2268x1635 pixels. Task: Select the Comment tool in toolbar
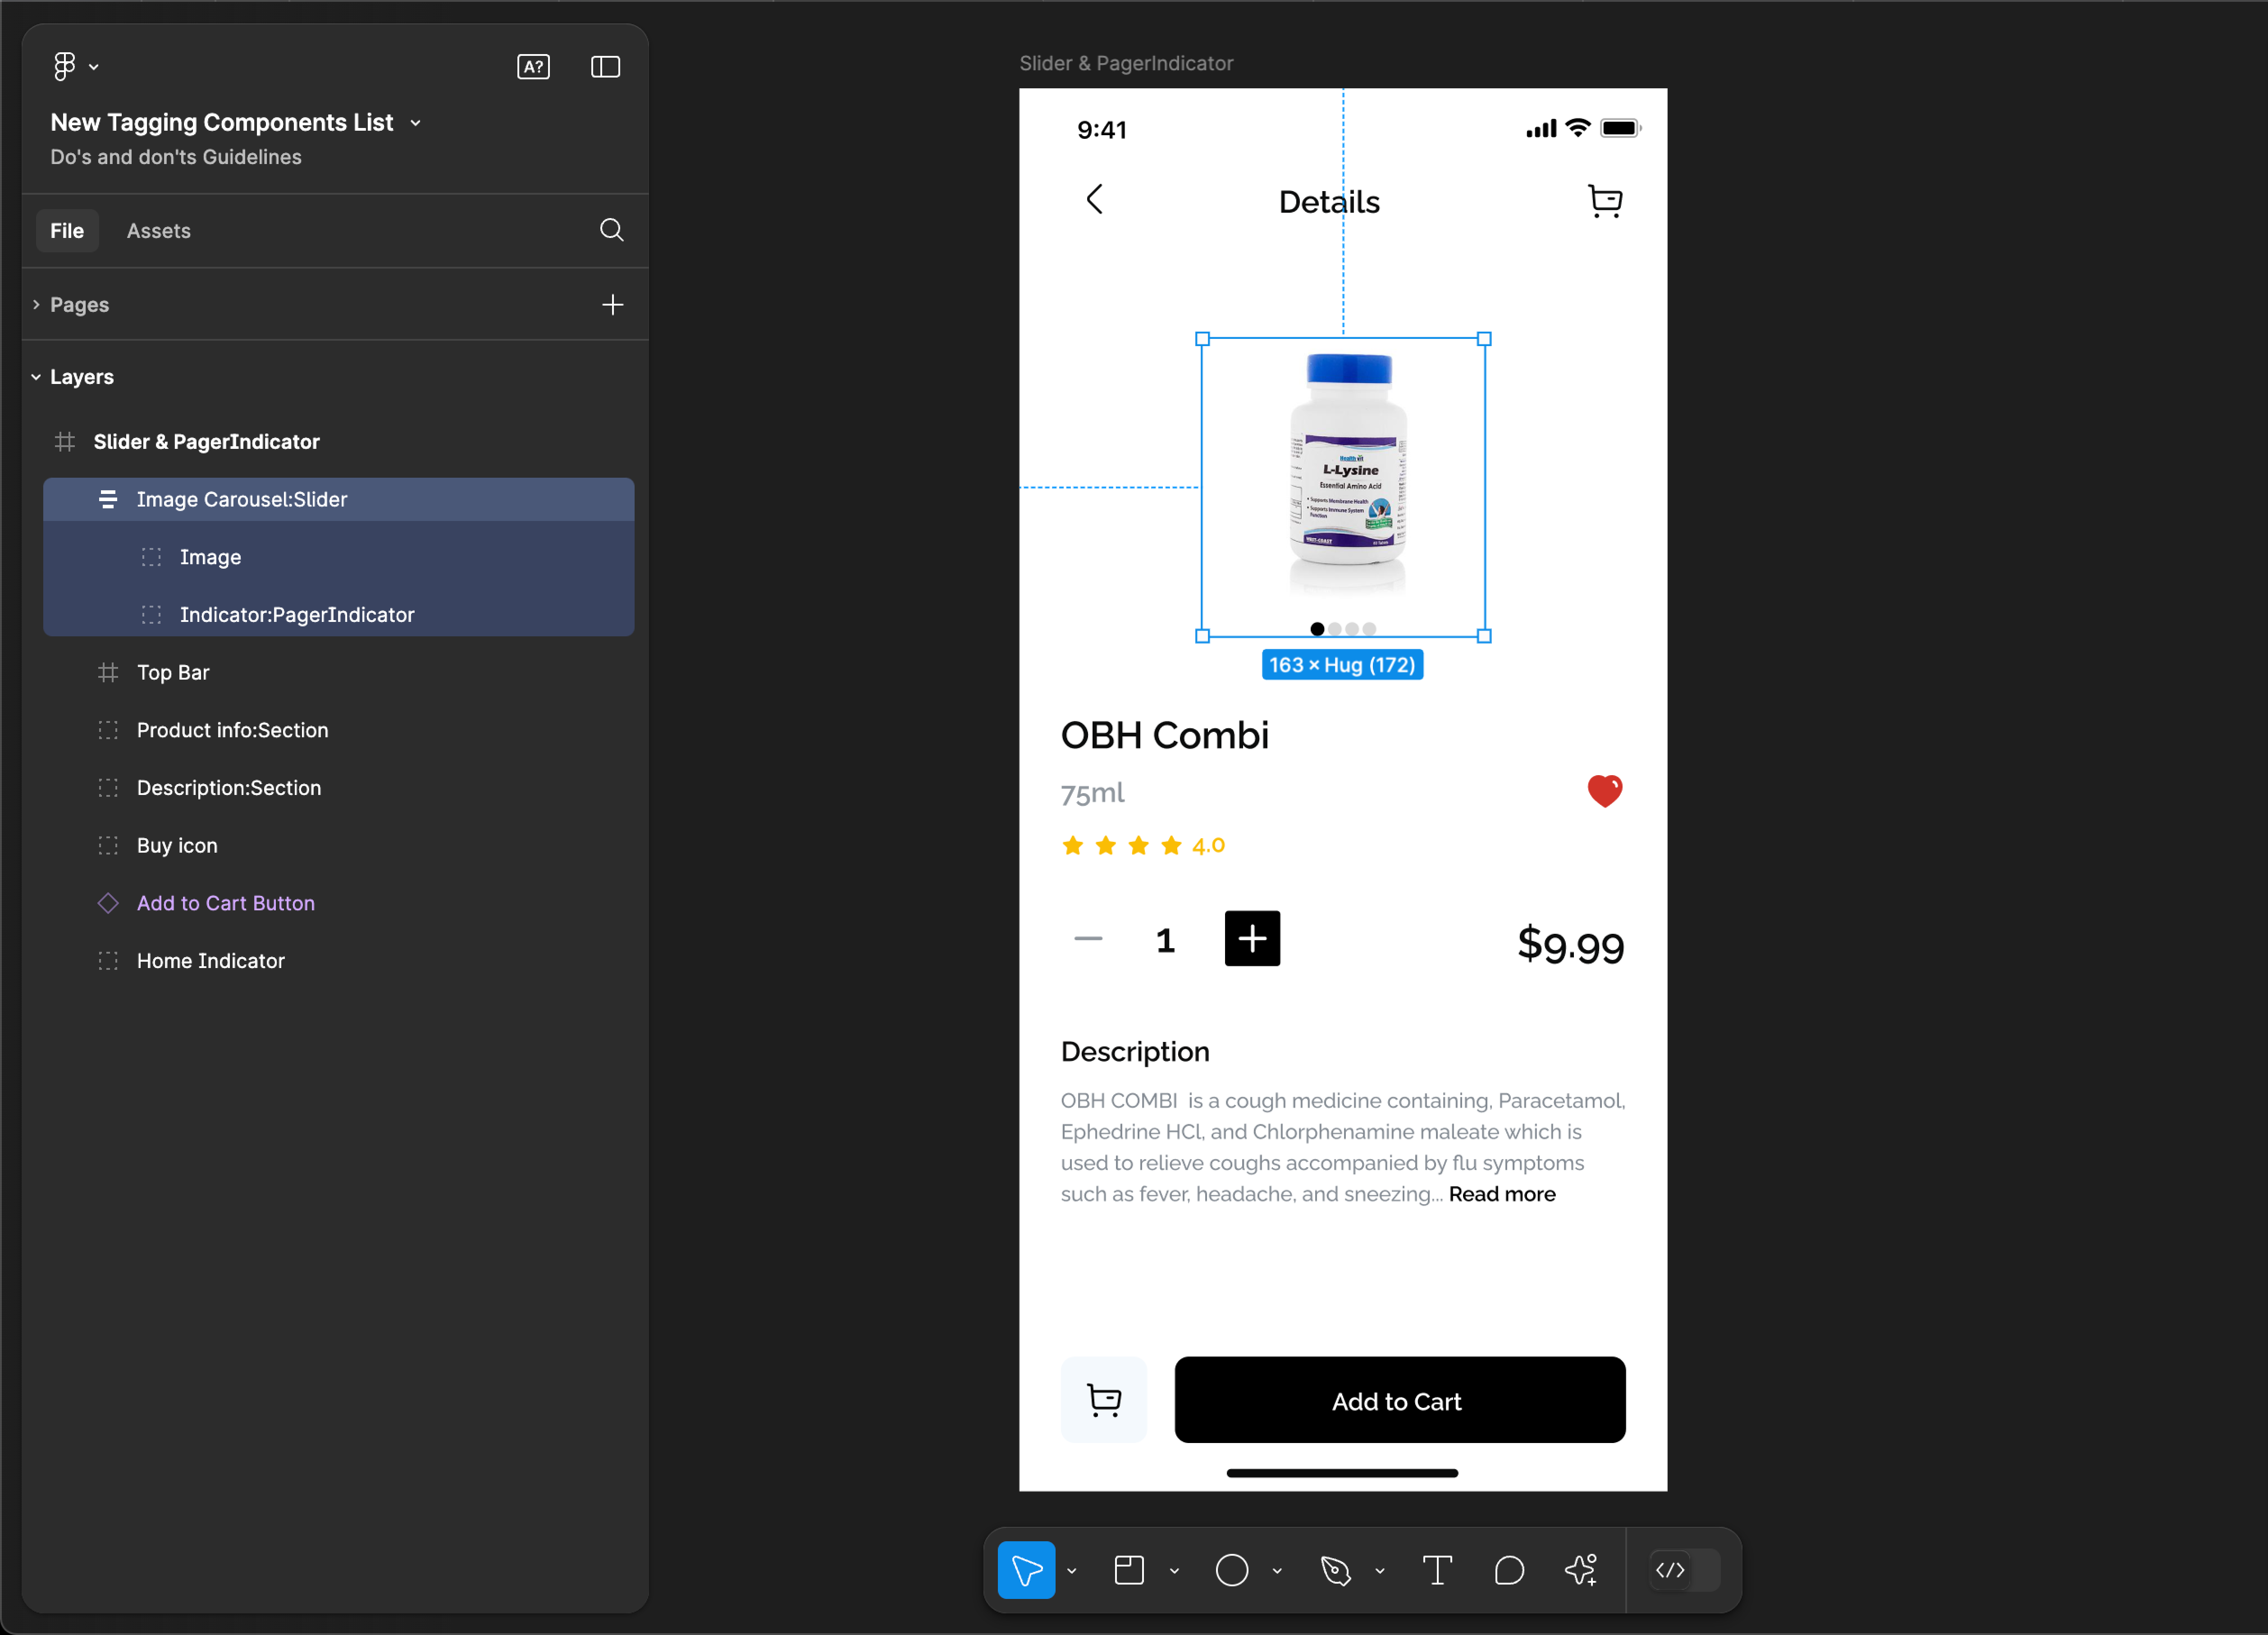tap(1509, 1570)
